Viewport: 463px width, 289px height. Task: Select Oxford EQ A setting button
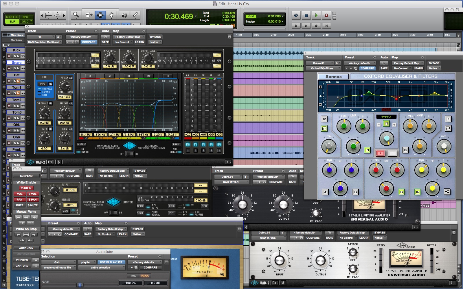point(380,153)
